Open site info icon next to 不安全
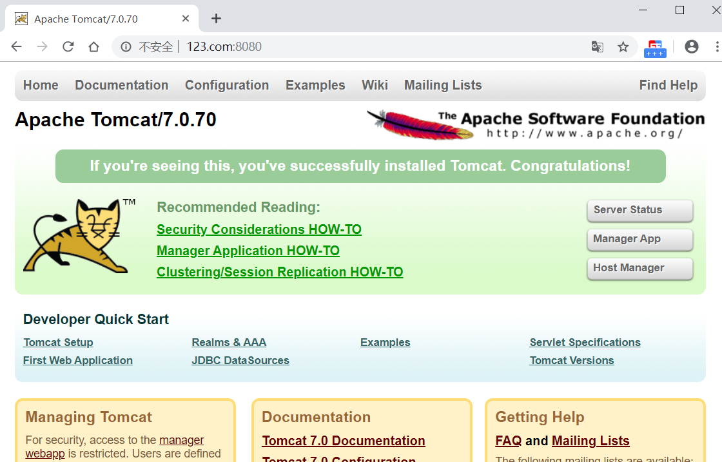 (x=126, y=46)
